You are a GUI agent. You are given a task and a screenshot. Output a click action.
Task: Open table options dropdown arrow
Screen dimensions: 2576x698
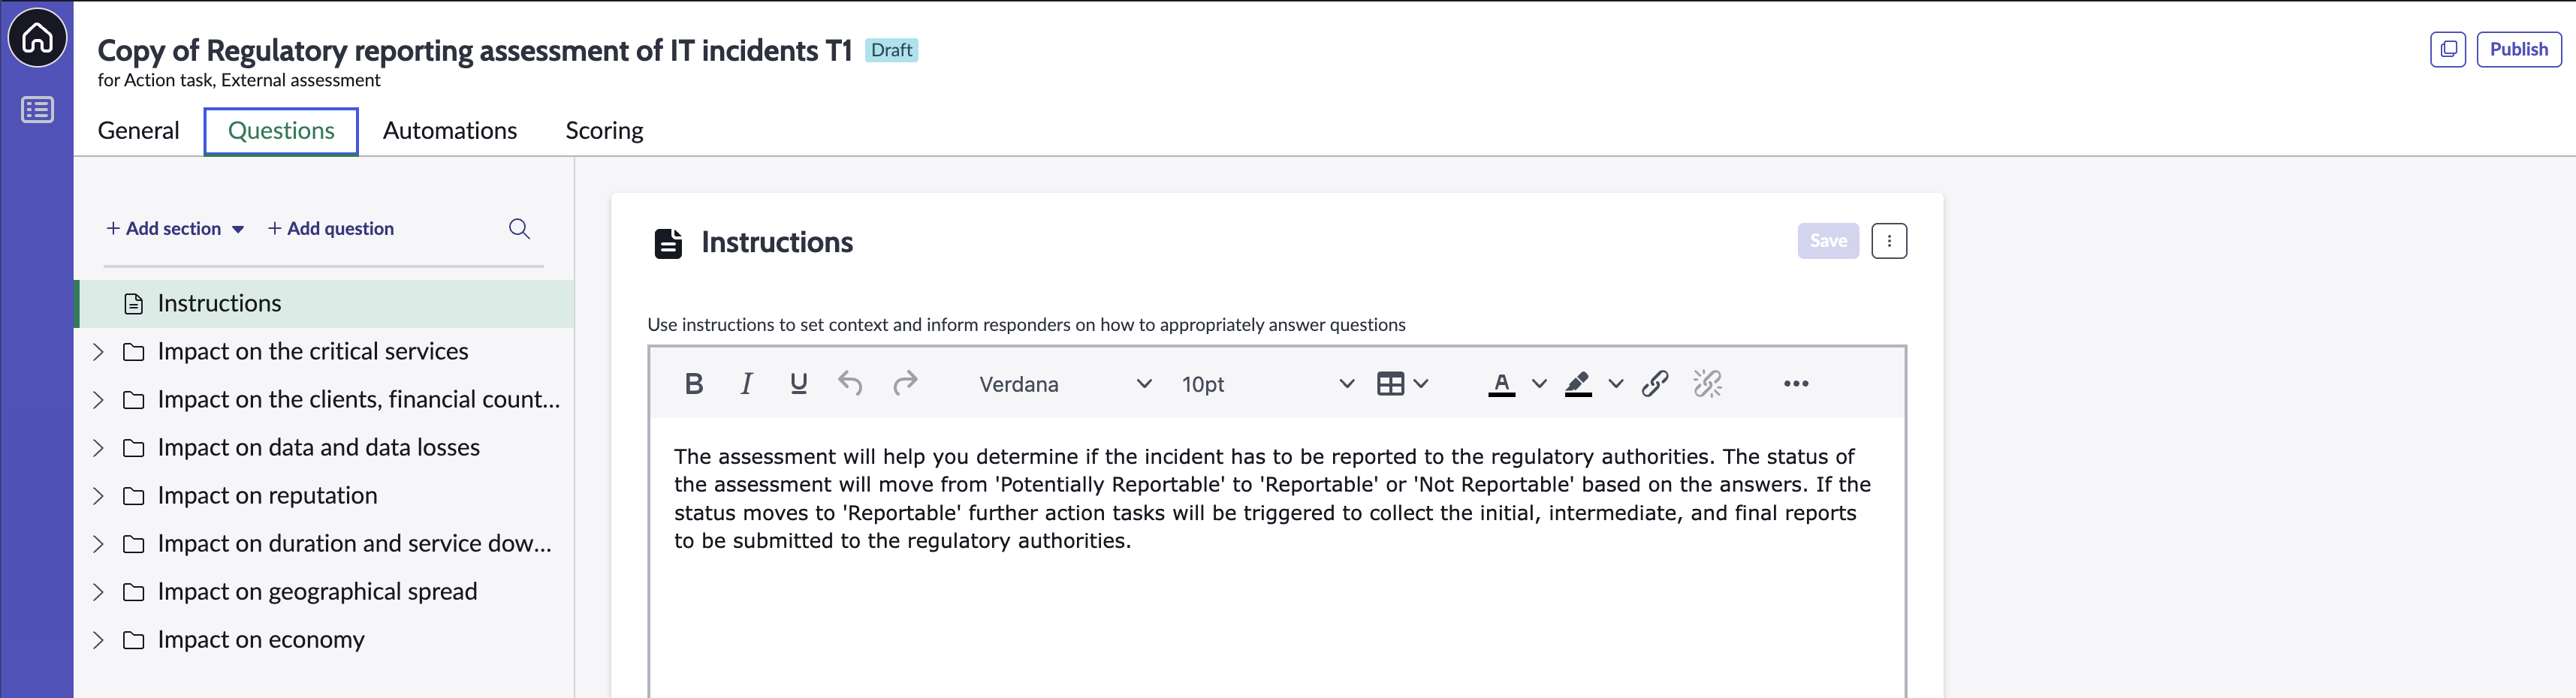coord(1421,384)
